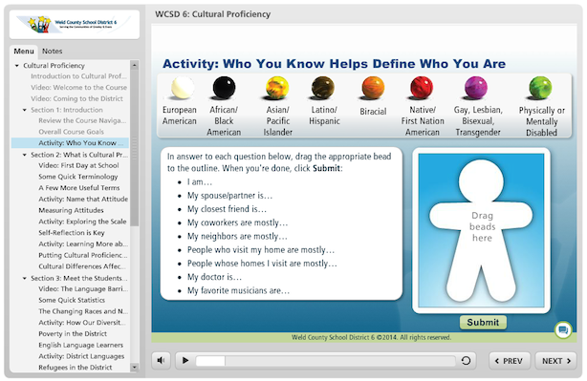Collapse Section 3: Meet the Students
The height and width of the screenshot is (381, 587).
pyautogui.click(x=25, y=278)
